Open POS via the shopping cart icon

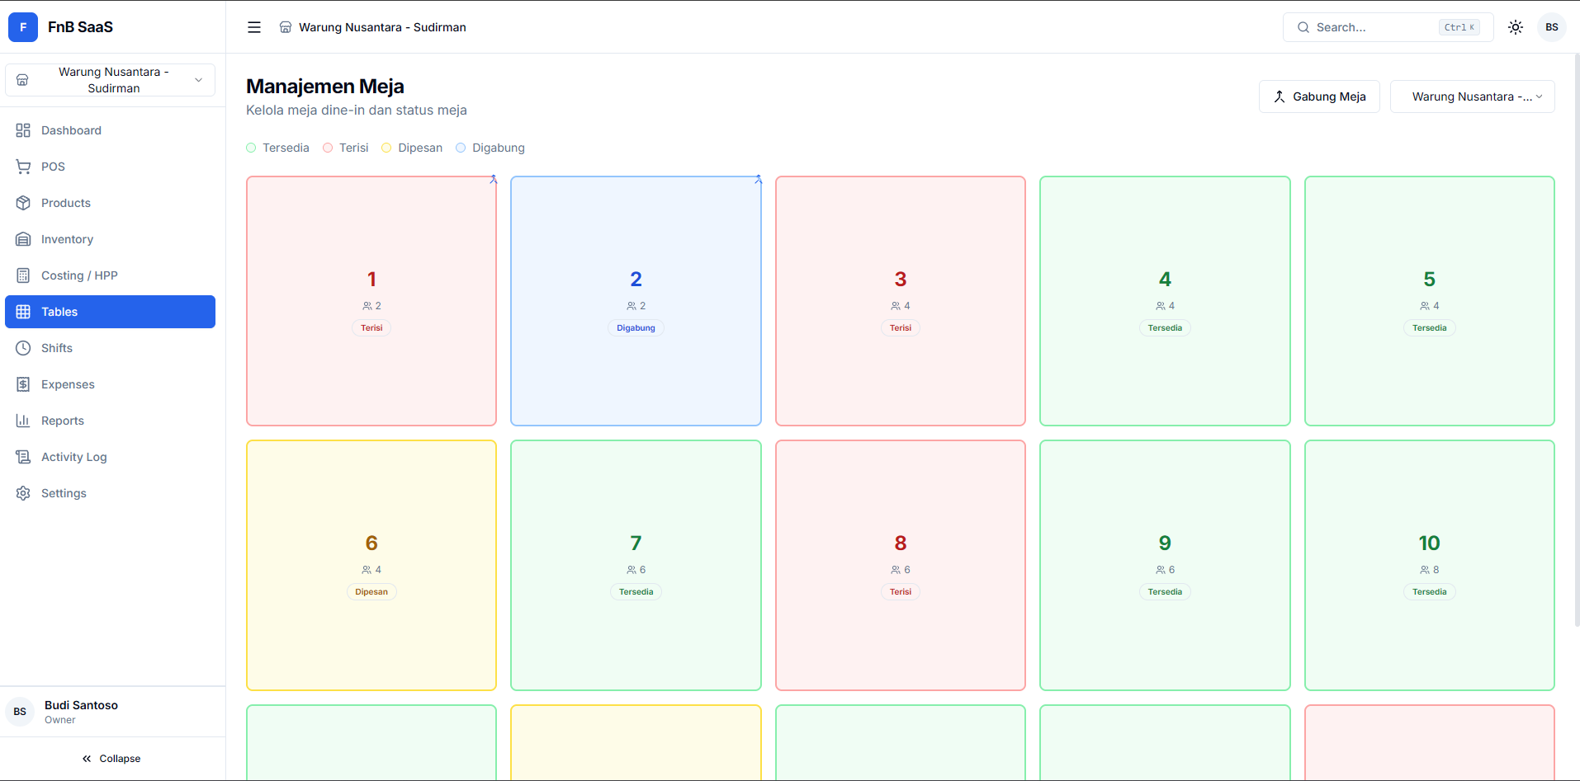click(23, 167)
